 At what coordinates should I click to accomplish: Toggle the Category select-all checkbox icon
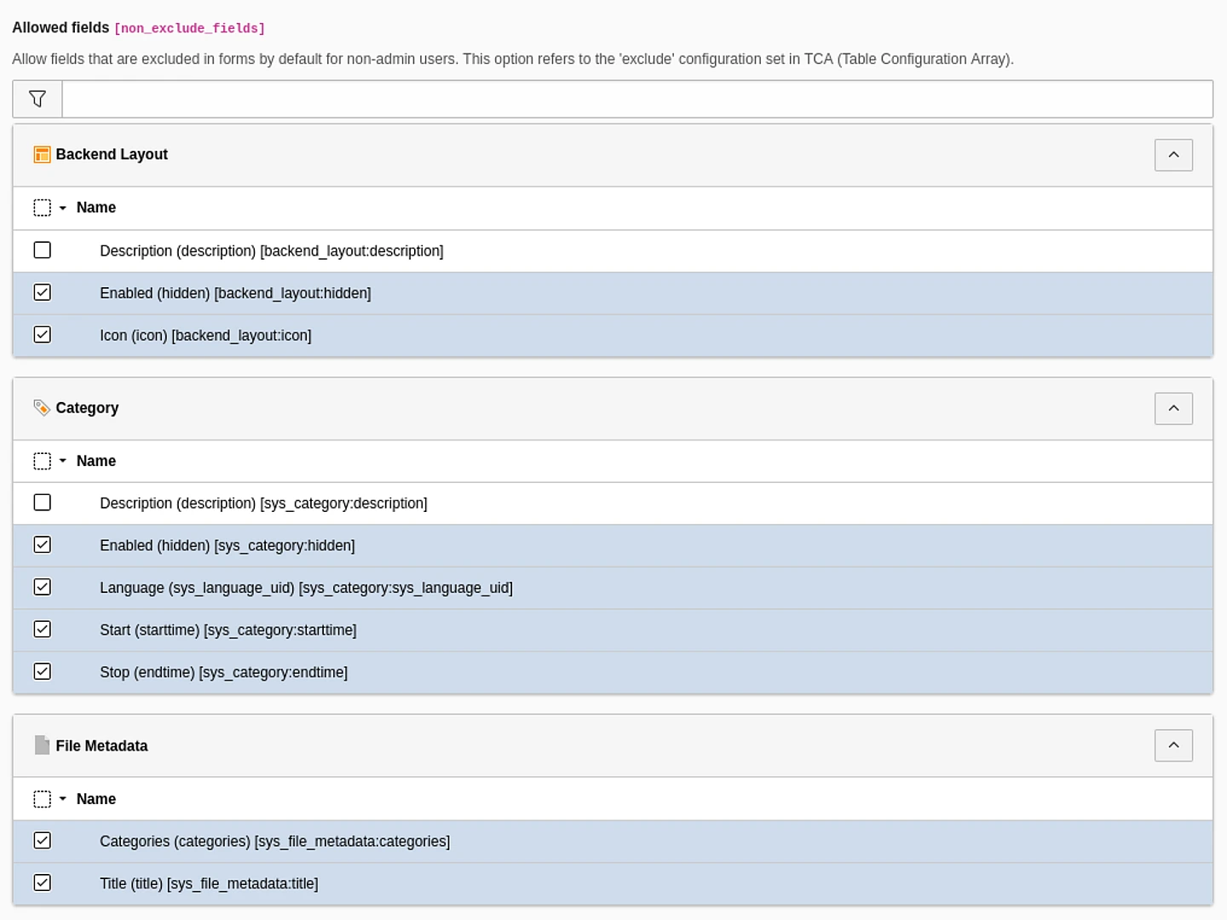42,461
